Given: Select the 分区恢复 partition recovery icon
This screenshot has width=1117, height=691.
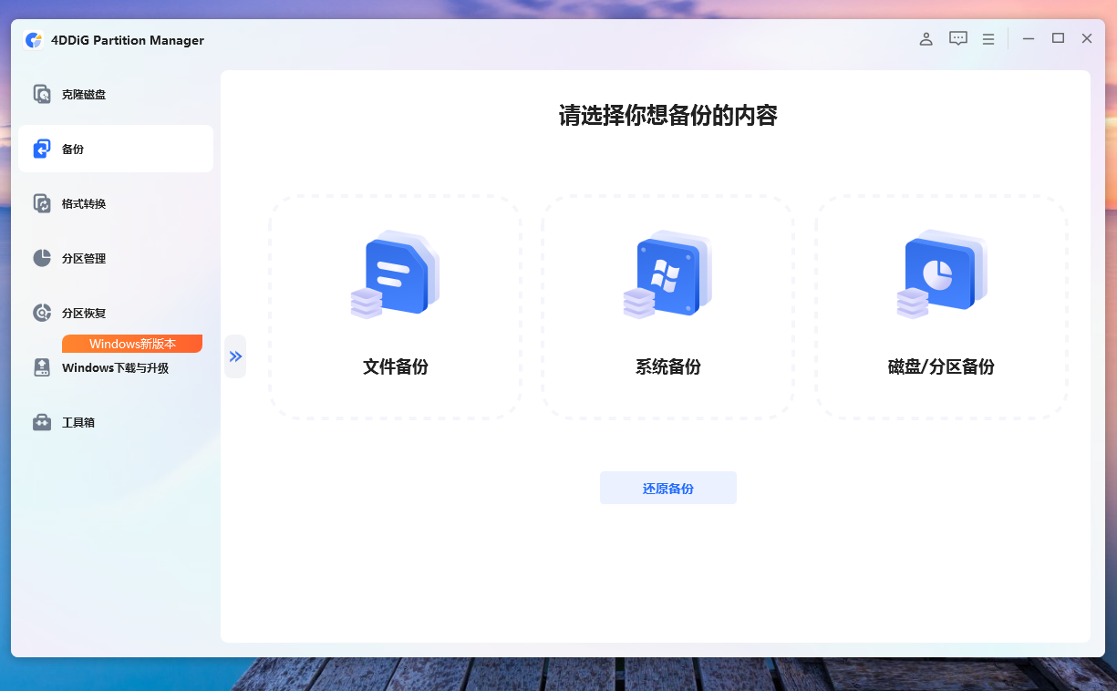Looking at the screenshot, I should (42, 312).
